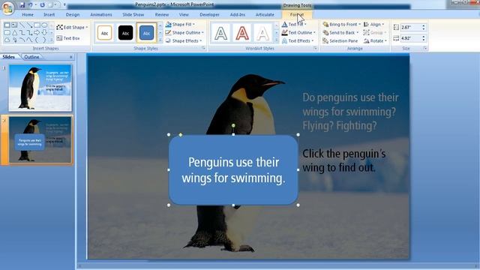
Task: Open the Add-Ins ribbon tab
Action: pyautogui.click(x=238, y=15)
